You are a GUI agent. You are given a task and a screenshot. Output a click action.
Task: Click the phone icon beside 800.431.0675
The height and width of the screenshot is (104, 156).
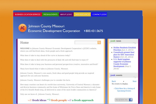point(84,31)
